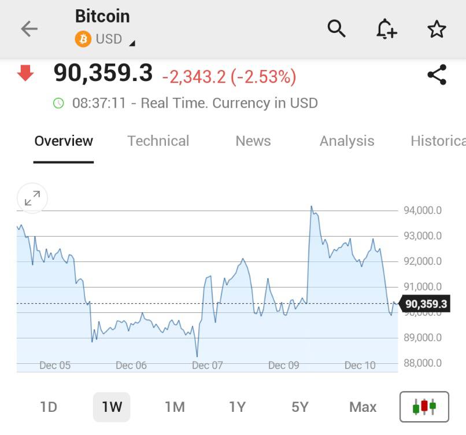Viewport: 466px width, 435px height.
Task: Set chart range to 1M
Action: click(x=175, y=407)
